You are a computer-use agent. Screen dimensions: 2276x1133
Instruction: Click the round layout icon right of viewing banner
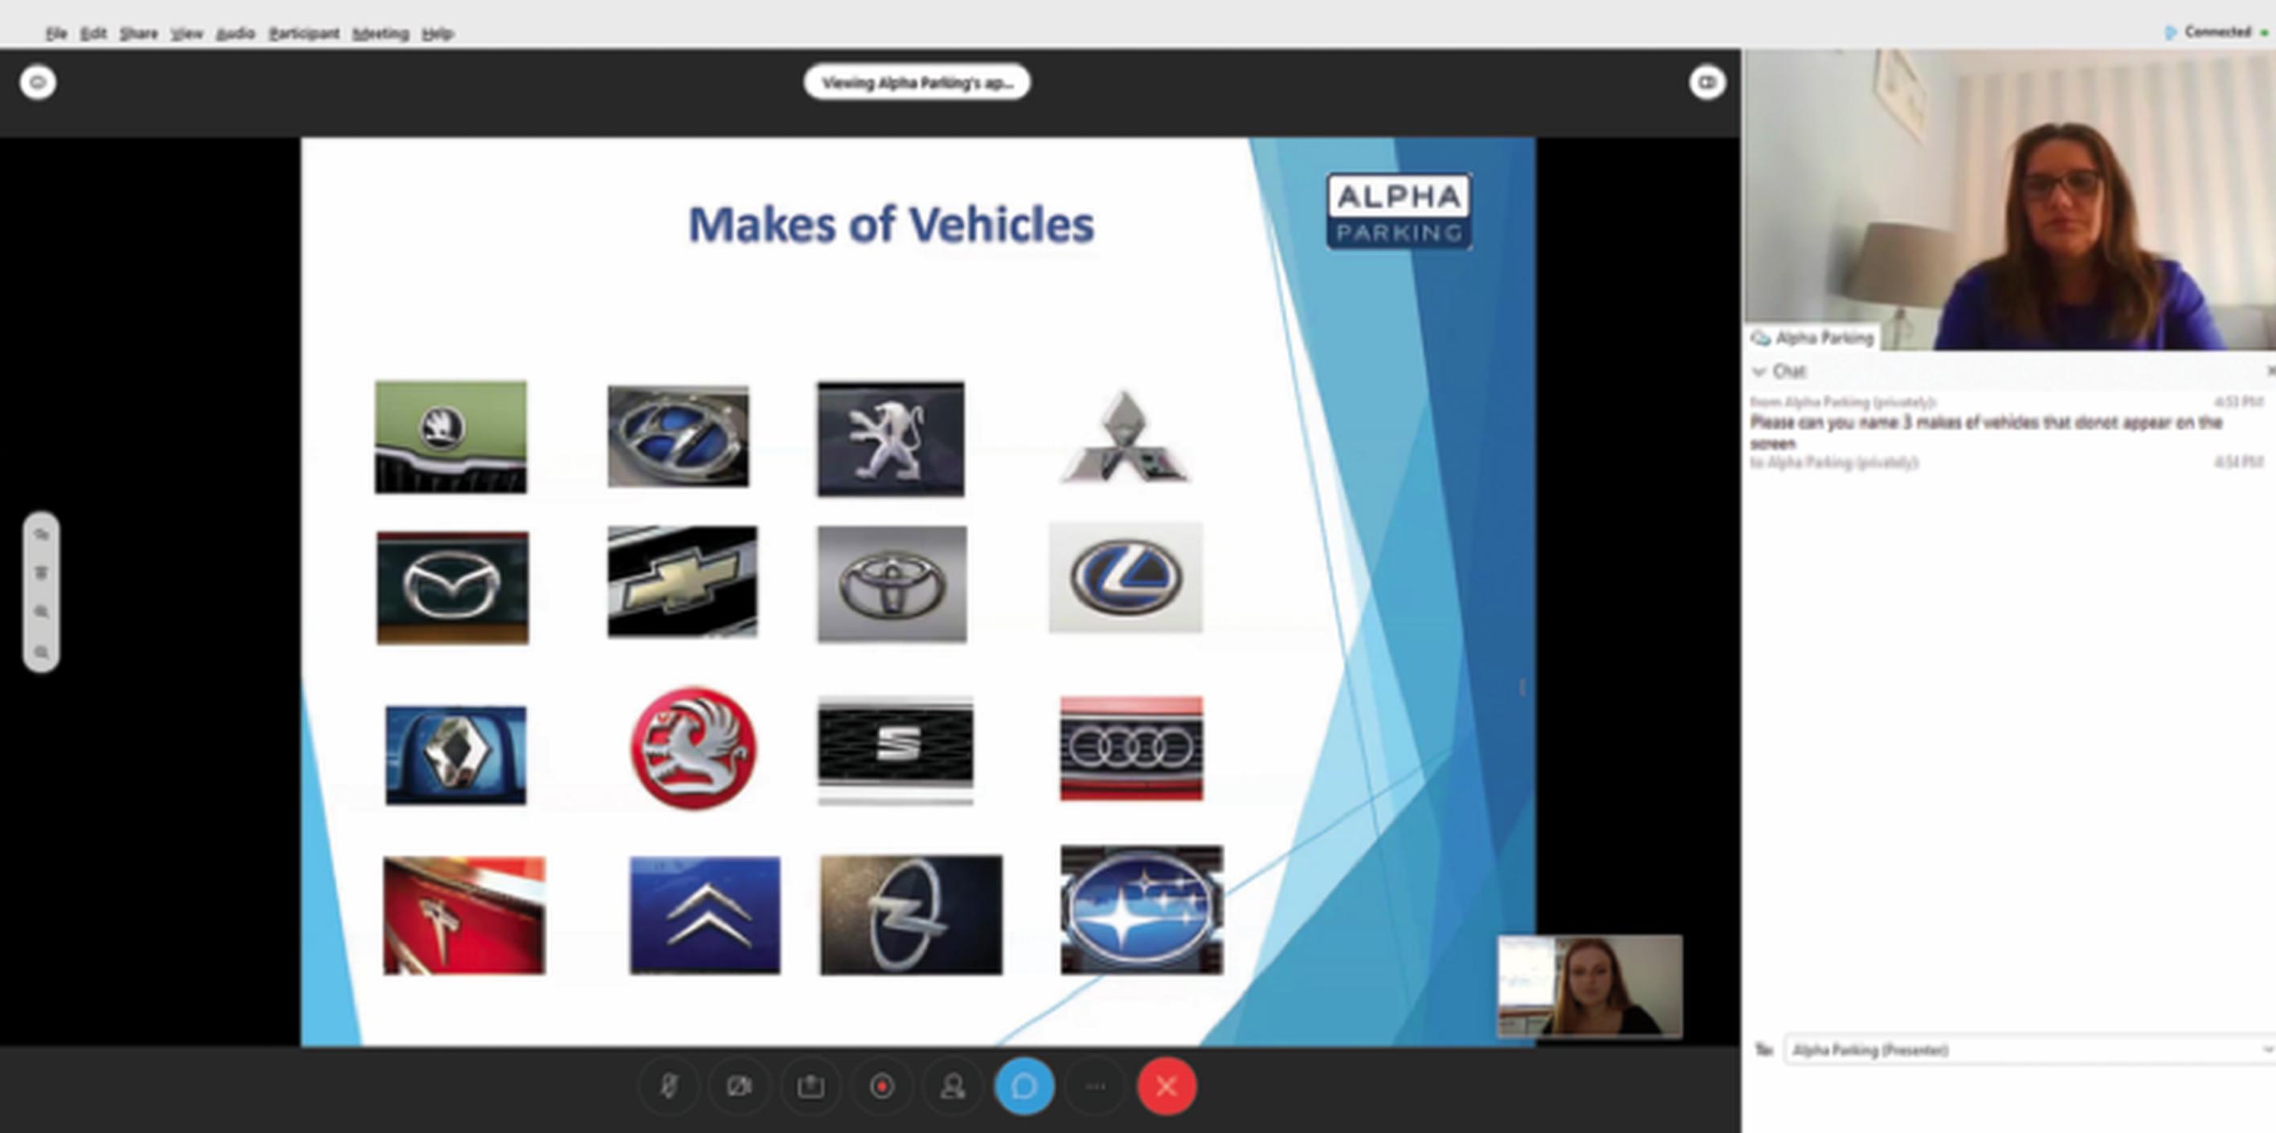point(1707,82)
